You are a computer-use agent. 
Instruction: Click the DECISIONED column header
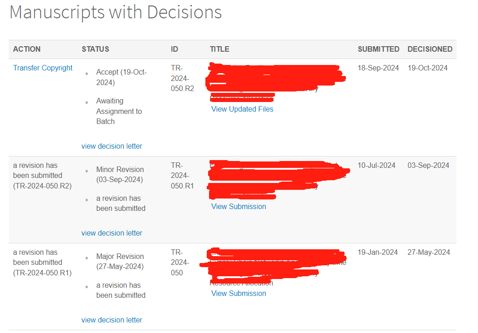tap(430, 49)
